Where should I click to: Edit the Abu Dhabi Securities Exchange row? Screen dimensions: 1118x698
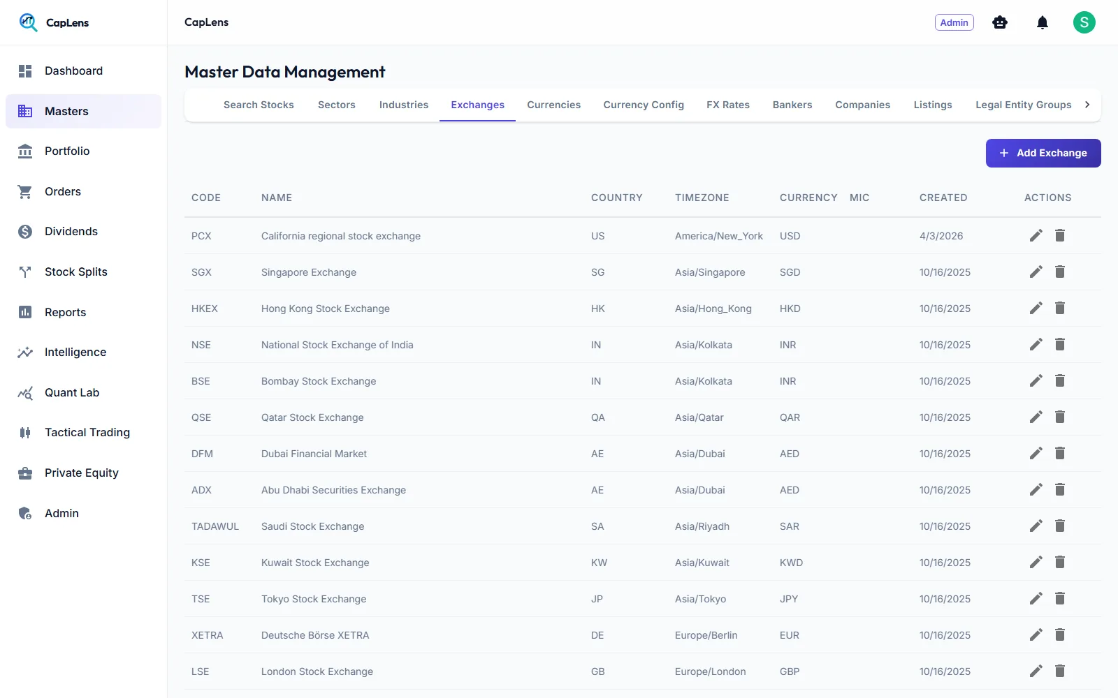click(x=1036, y=489)
